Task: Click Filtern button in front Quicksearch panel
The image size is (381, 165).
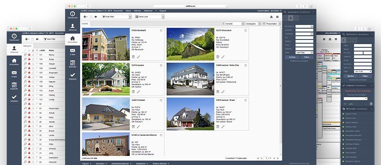Action: click(307, 57)
